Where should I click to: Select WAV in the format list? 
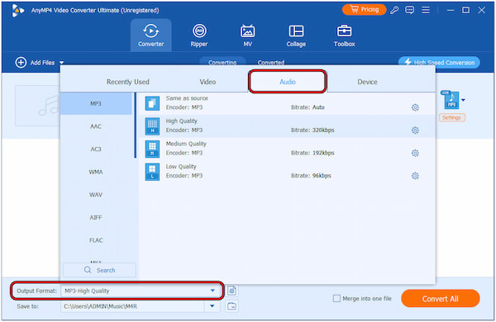click(96, 195)
